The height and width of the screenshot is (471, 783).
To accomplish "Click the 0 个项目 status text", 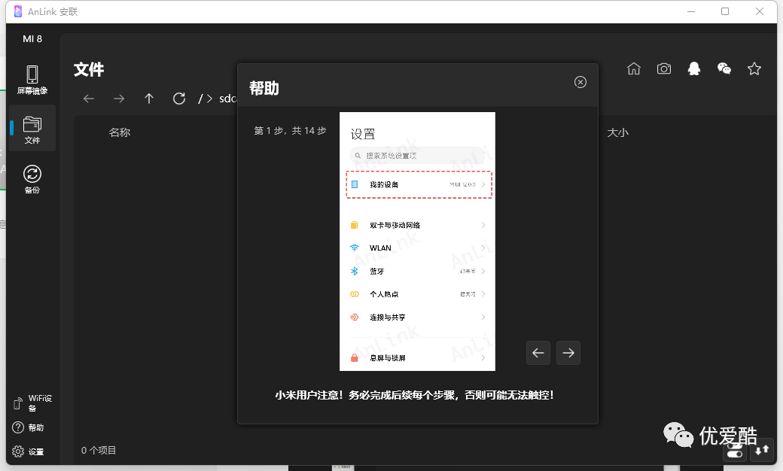I will point(99,451).
